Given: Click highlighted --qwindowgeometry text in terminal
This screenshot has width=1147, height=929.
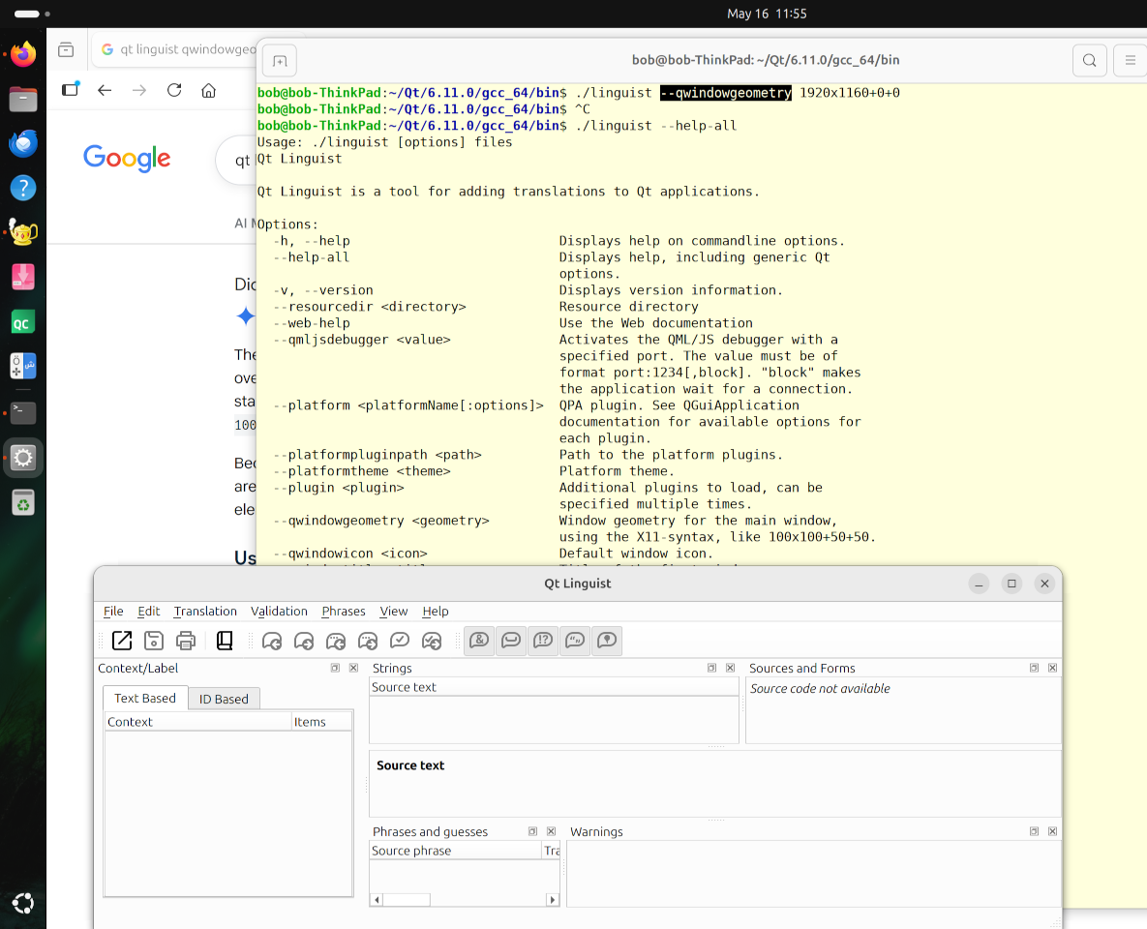Looking at the screenshot, I should tap(726, 93).
